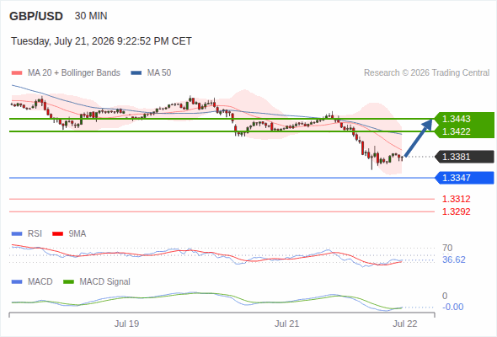Viewport: 497px width, 337px height.
Task: Click the RSI legend label
Action: (x=35, y=234)
